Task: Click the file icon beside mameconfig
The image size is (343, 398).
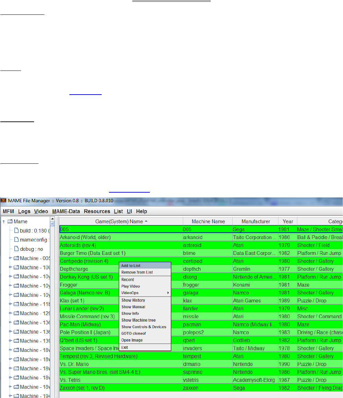Action: pos(16,240)
